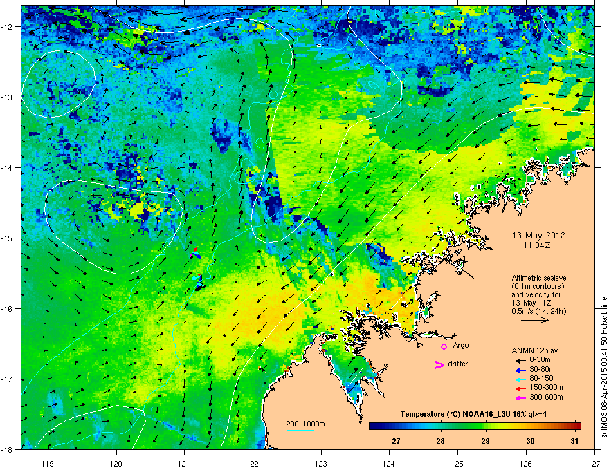Click the colored ANMN mooring arrows near 15.2S

coord(195,254)
